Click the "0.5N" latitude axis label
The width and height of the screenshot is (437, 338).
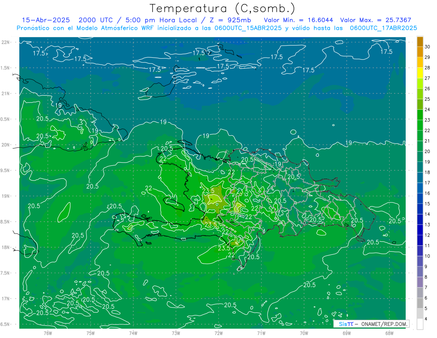pyautogui.click(x=5, y=119)
